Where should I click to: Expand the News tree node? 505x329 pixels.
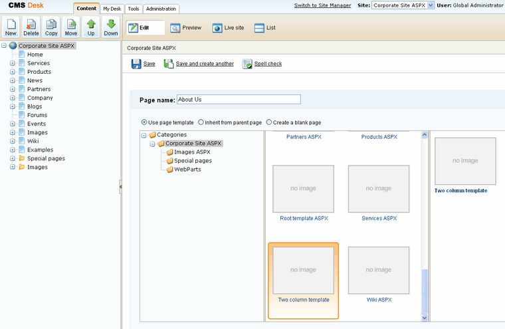(13, 80)
